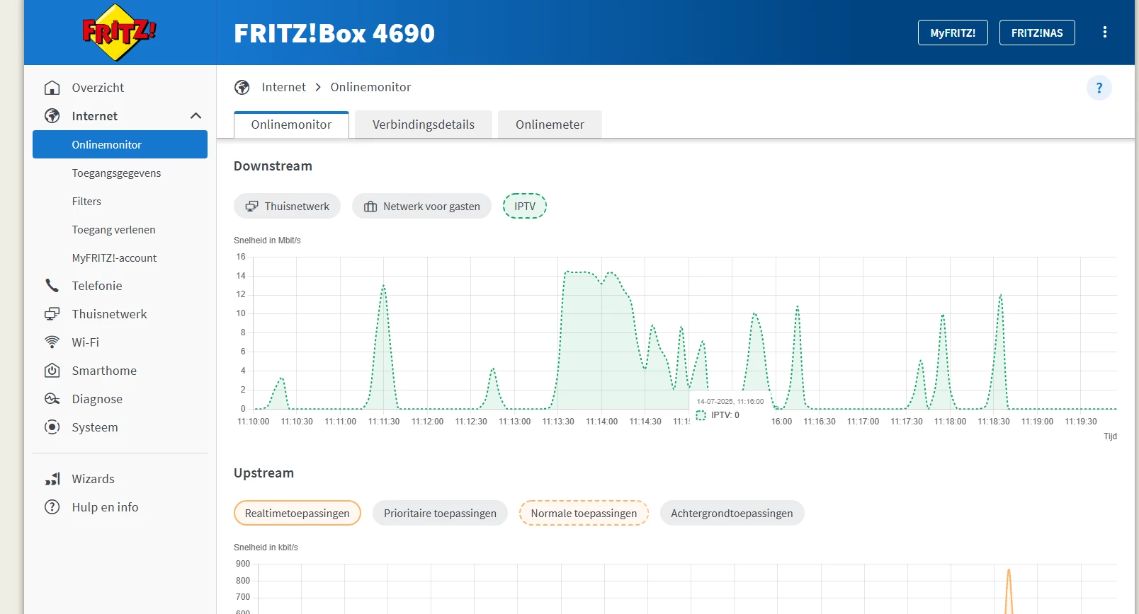The height and width of the screenshot is (614, 1139).
Task: Toggle IPTV downstream series
Action: (525, 206)
